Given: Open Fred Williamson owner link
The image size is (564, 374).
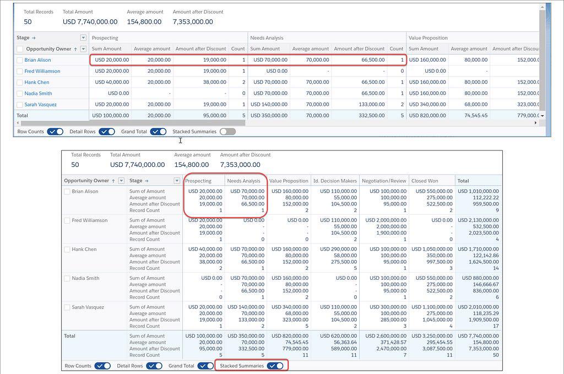Looking at the screenshot, I should [42, 71].
